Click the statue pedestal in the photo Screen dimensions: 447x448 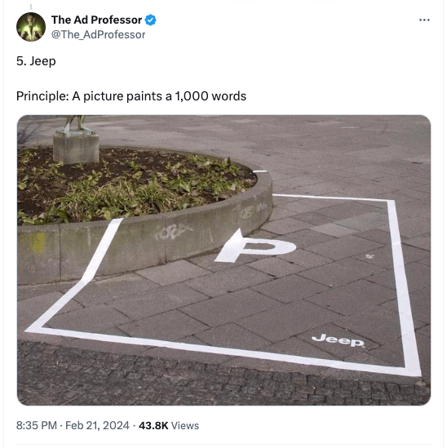76,148
